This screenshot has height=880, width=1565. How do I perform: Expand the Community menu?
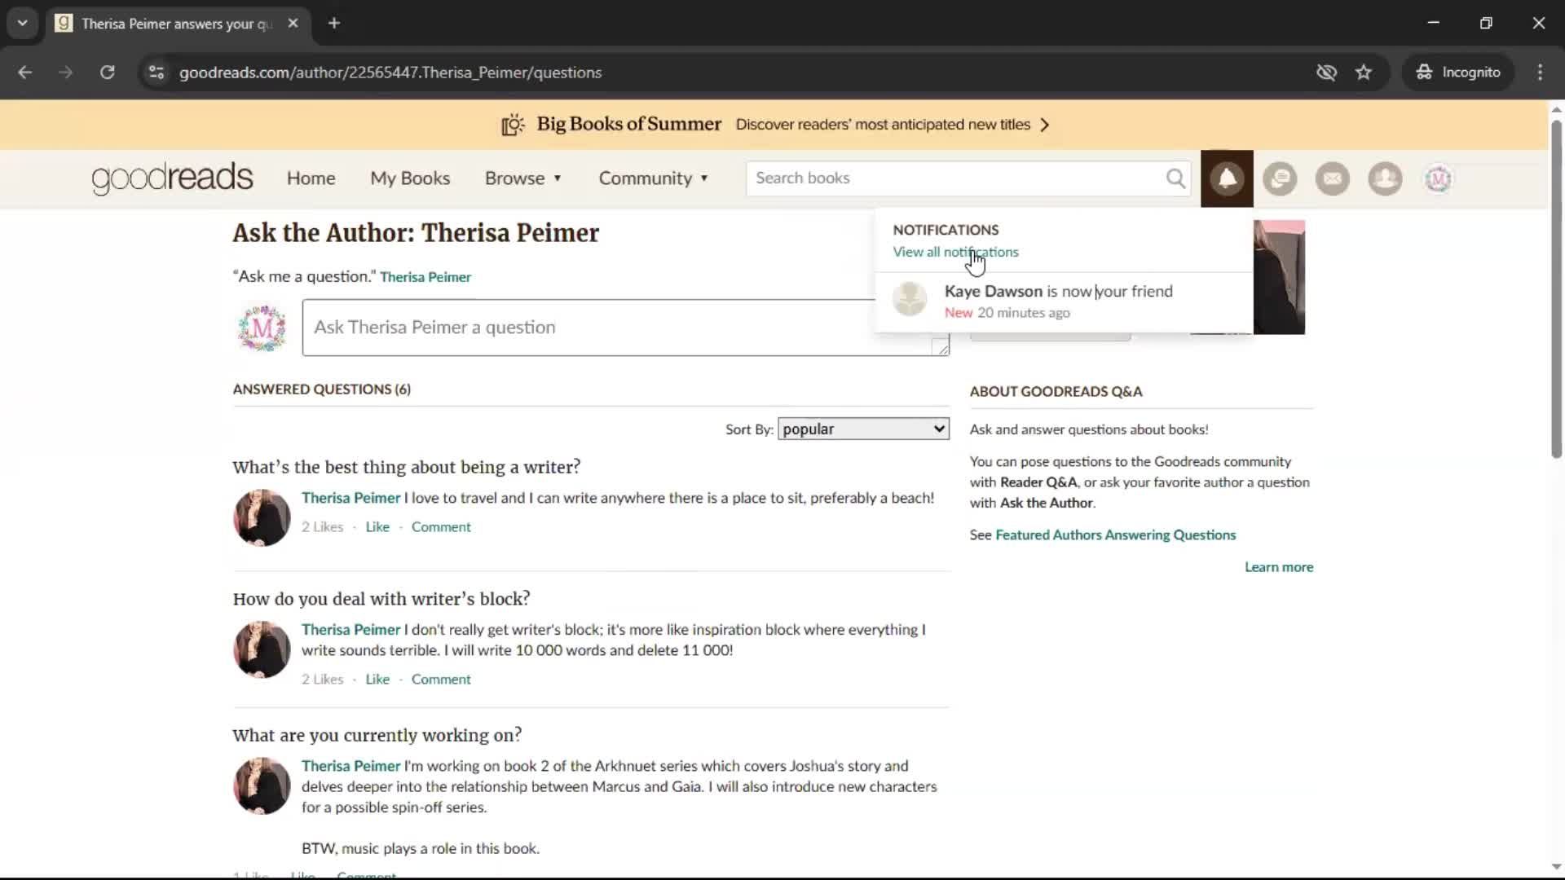[x=654, y=178]
